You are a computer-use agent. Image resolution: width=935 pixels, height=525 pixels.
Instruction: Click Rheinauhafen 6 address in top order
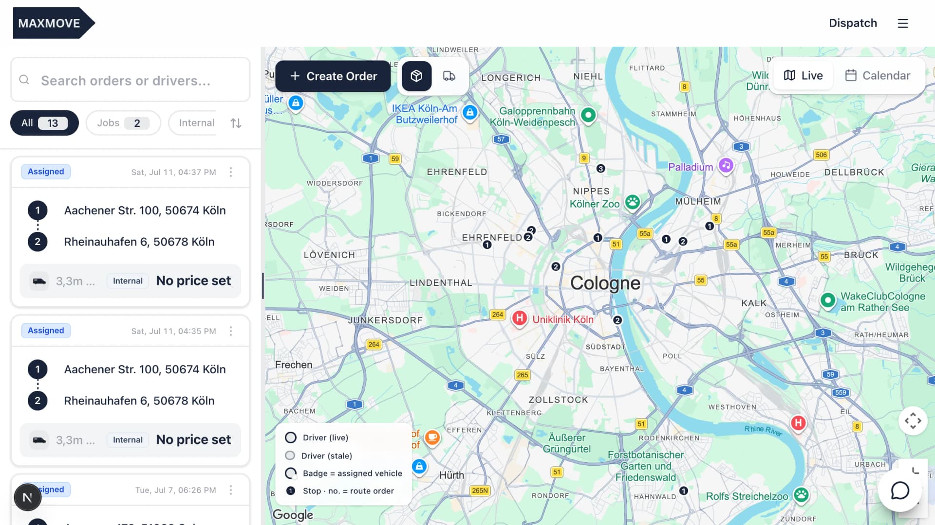pyautogui.click(x=139, y=242)
